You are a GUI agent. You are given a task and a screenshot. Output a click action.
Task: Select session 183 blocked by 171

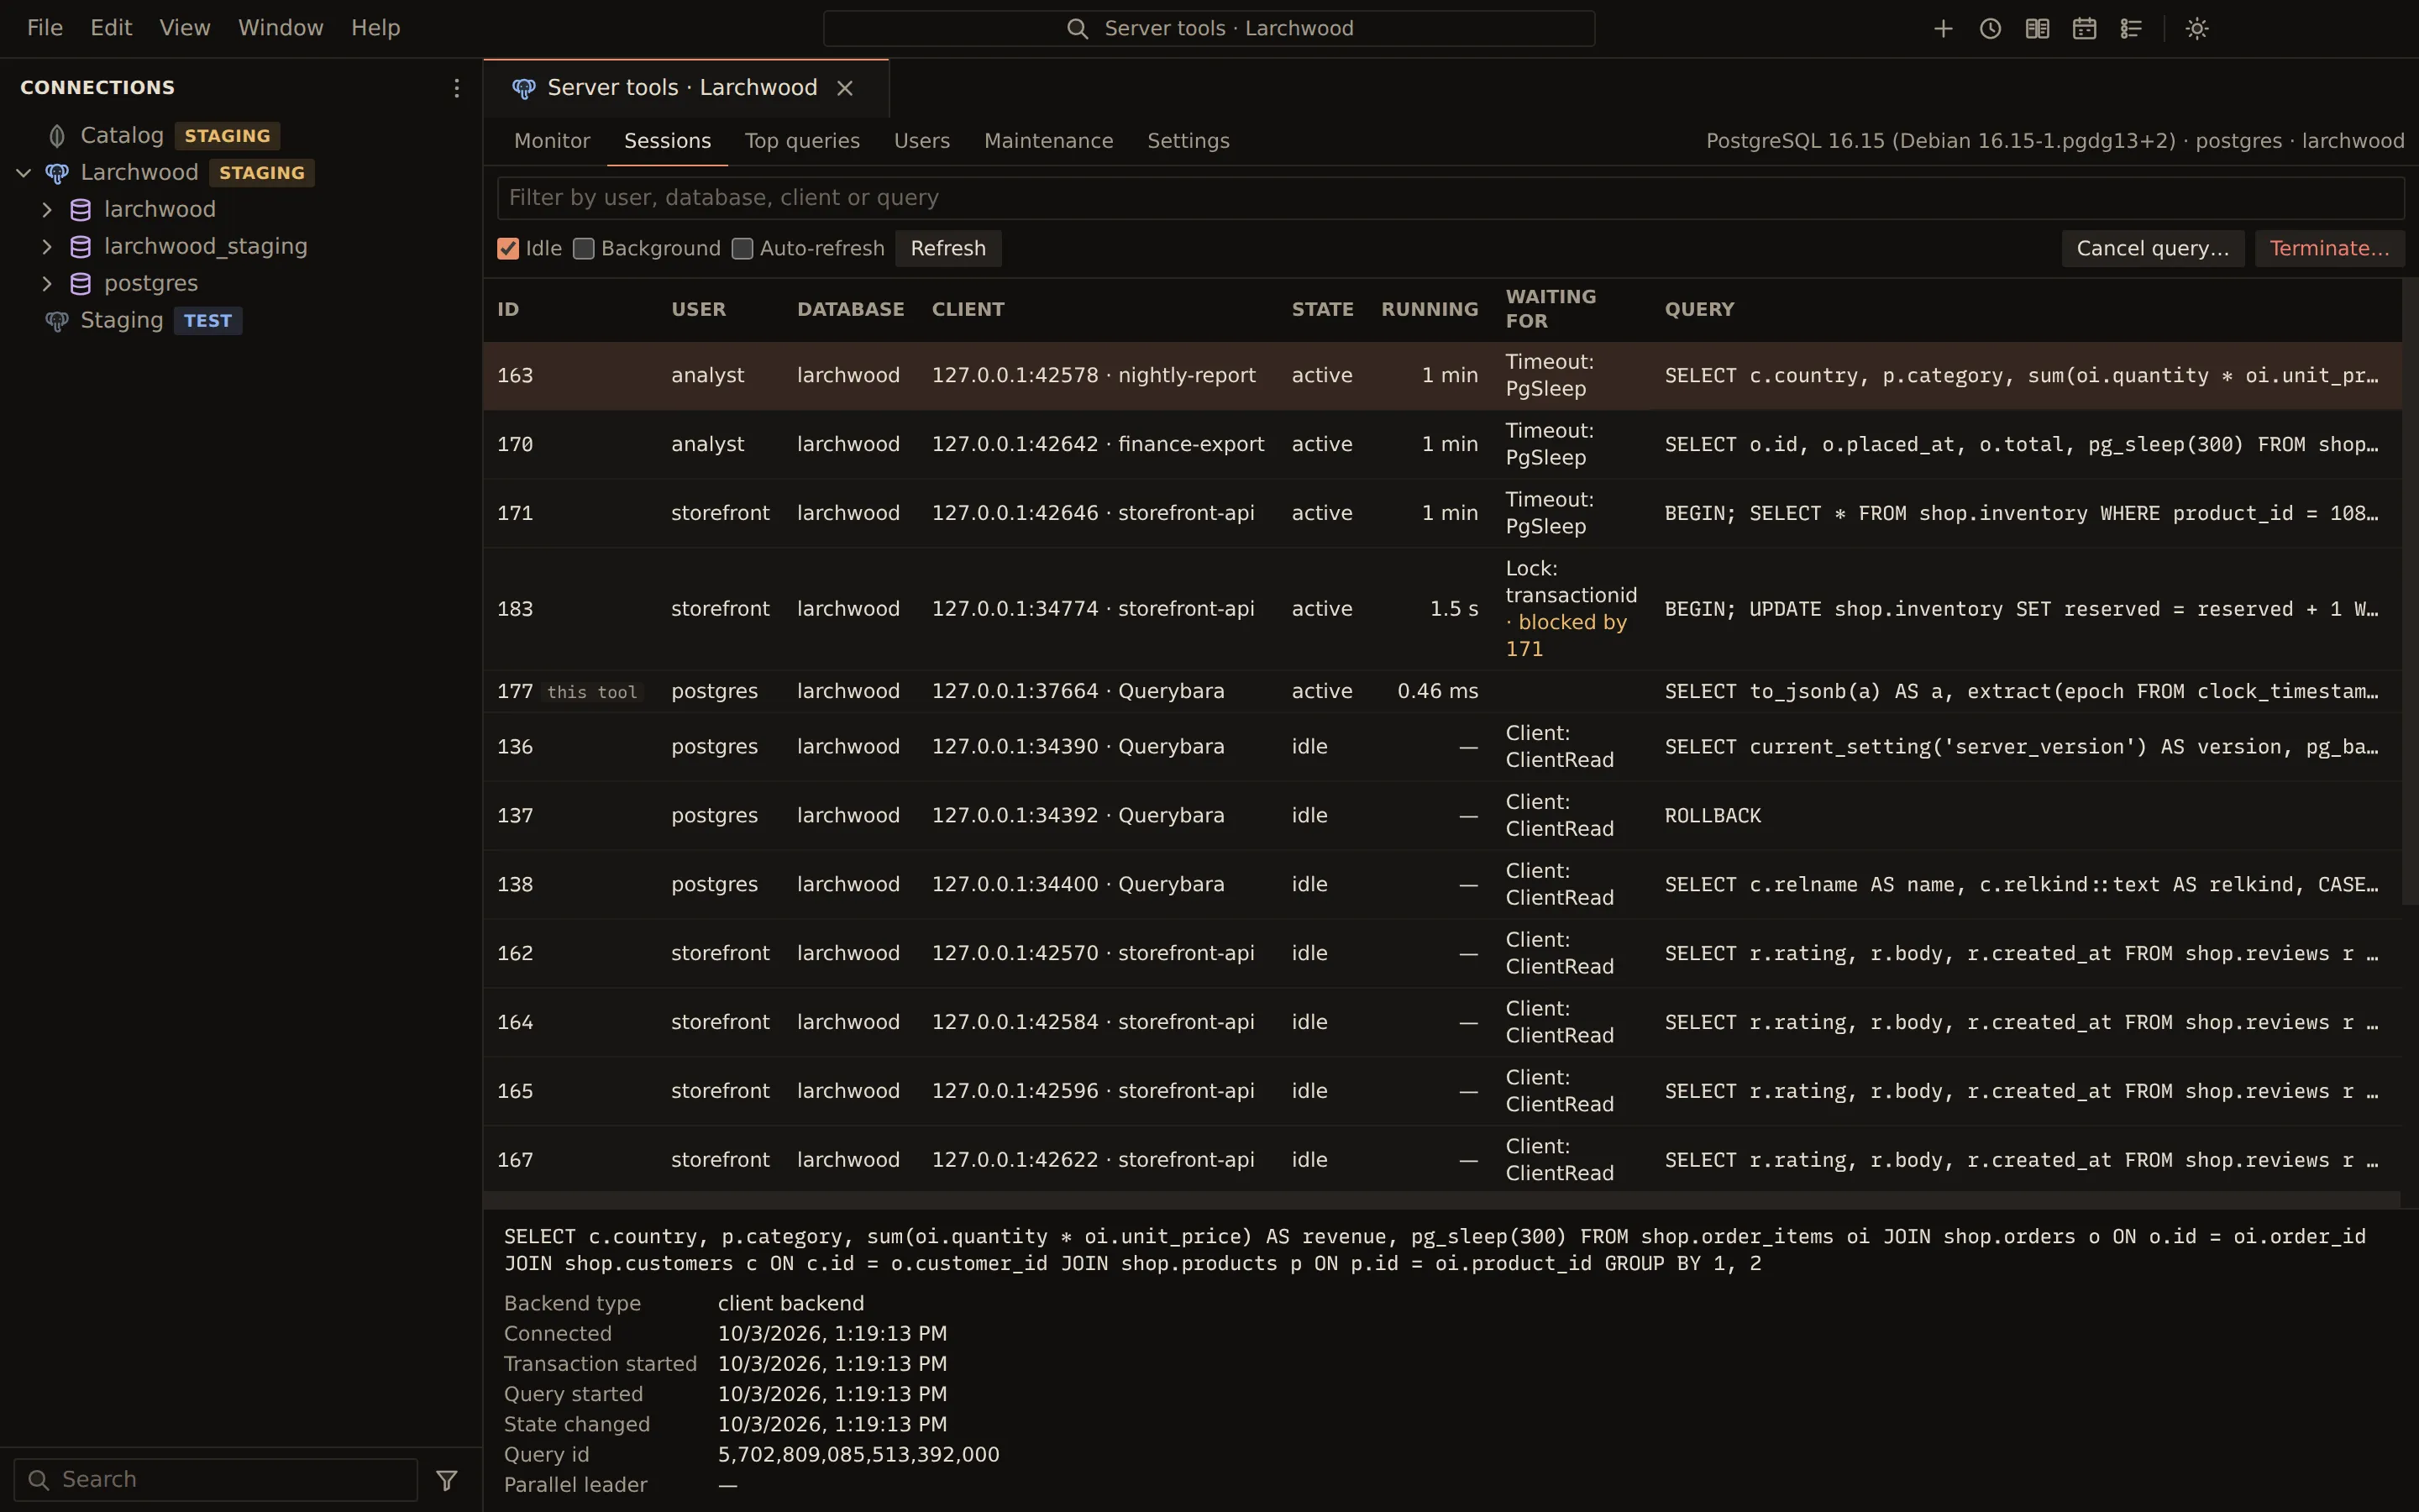click(x=1442, y=609)
